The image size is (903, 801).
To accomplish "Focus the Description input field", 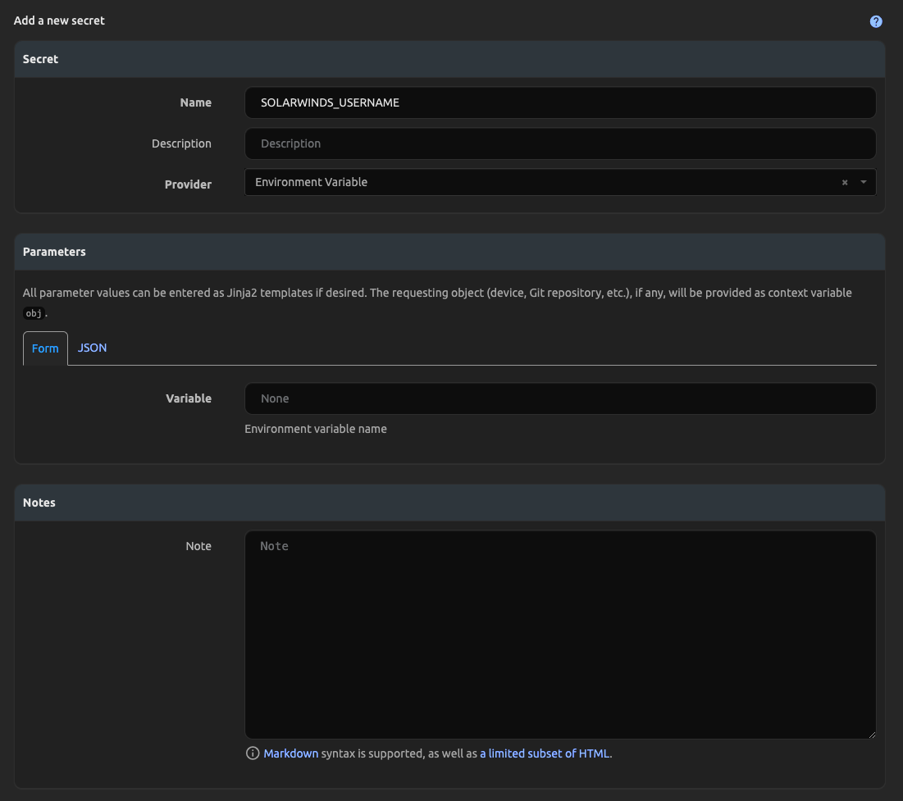I will click(560, 143).
